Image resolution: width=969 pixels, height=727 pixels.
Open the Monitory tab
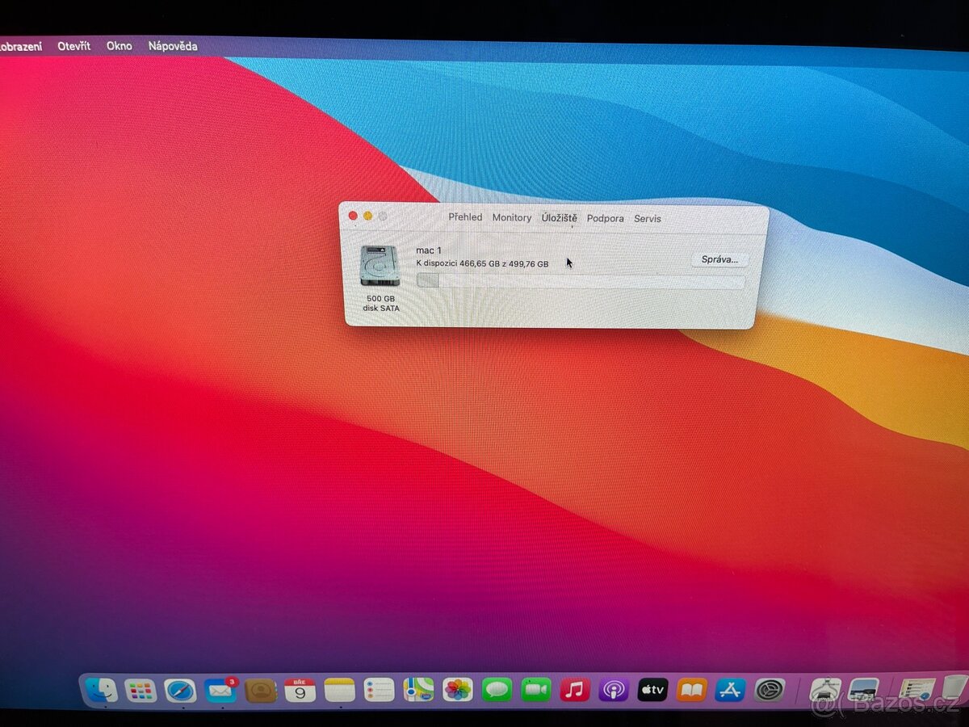coord(511,218)
